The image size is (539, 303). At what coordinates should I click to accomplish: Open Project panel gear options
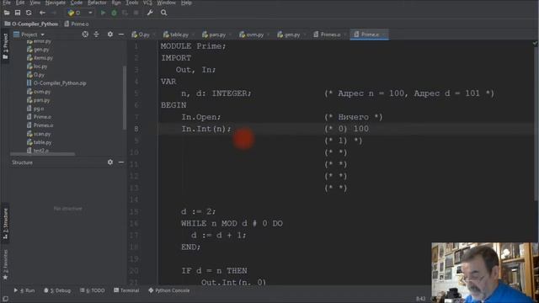click(110, 35)
